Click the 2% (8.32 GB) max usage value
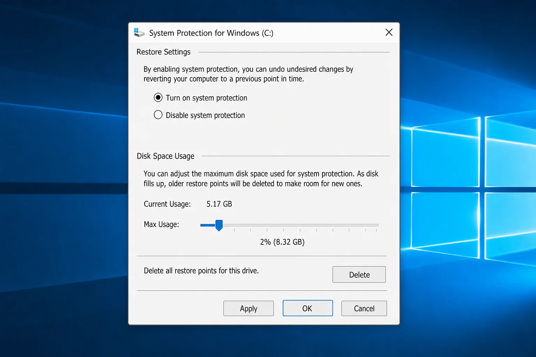The image size is (536, 357). [282, 242]
